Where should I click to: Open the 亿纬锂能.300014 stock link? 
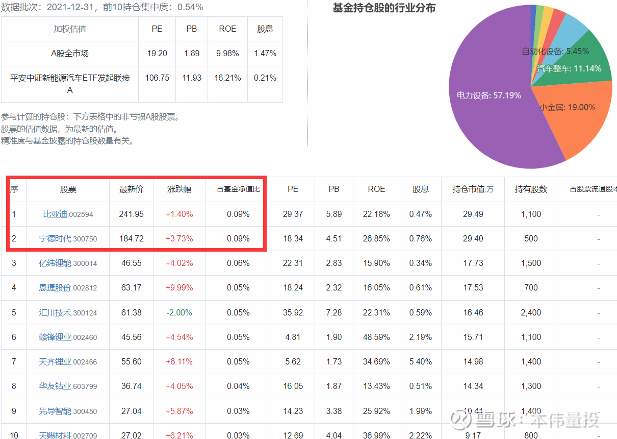[68, 263]
